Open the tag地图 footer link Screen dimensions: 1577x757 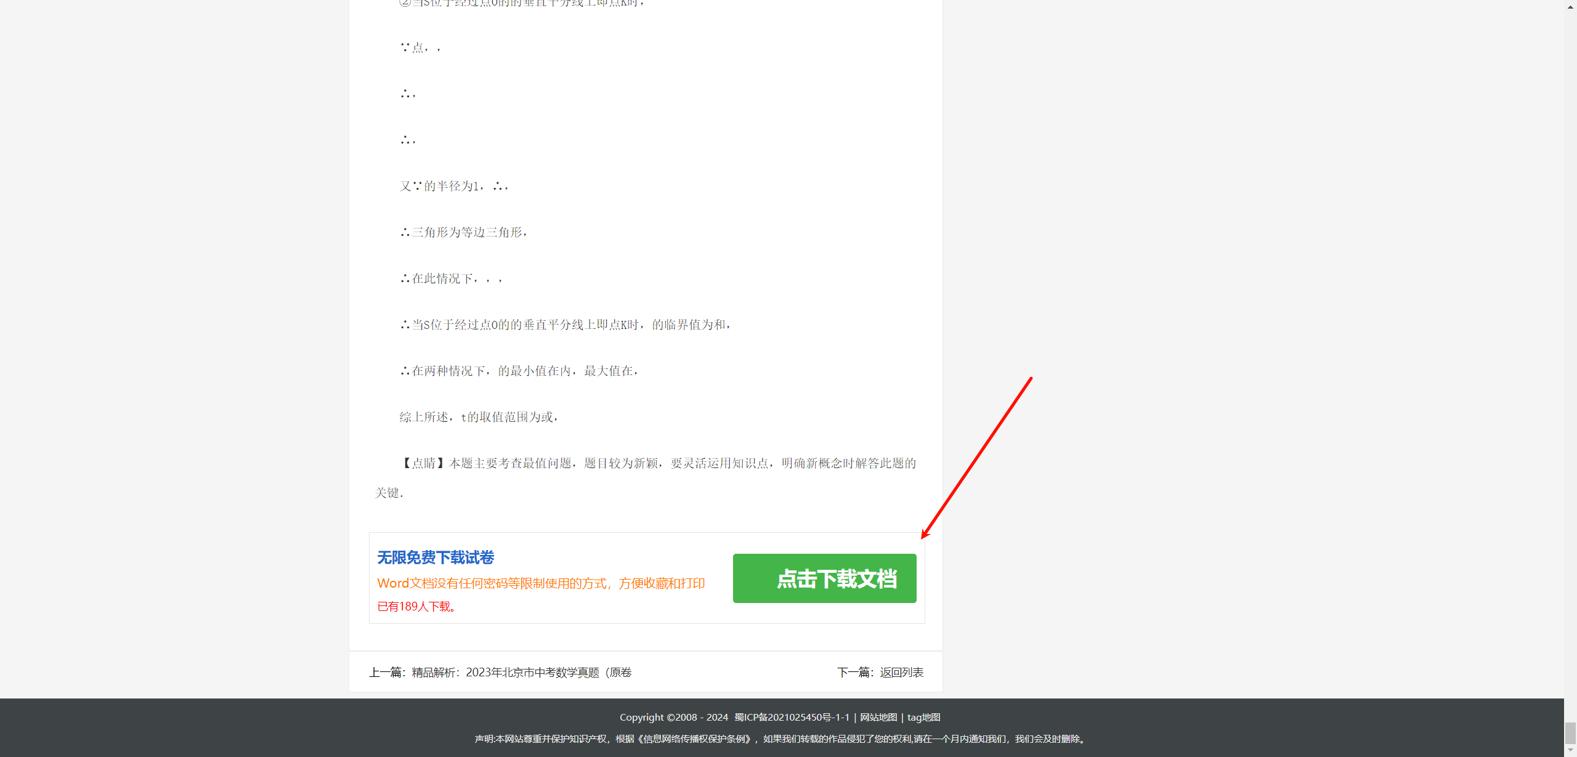[923, 717]
